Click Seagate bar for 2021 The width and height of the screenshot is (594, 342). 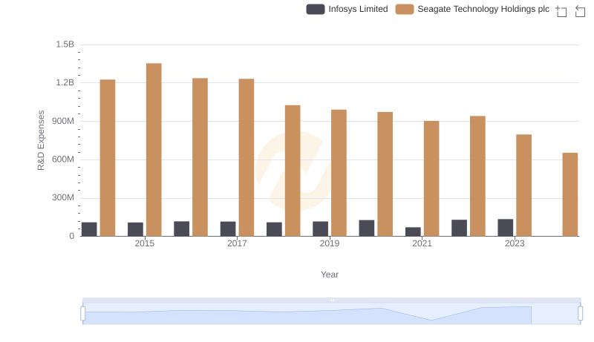pyautogui.click(x=431, y=179)
